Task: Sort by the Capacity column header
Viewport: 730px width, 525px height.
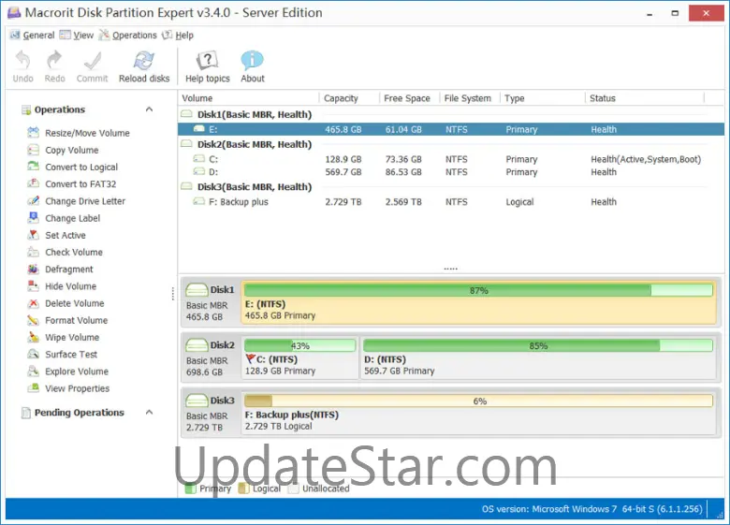Action: click(x=349, y=98)
